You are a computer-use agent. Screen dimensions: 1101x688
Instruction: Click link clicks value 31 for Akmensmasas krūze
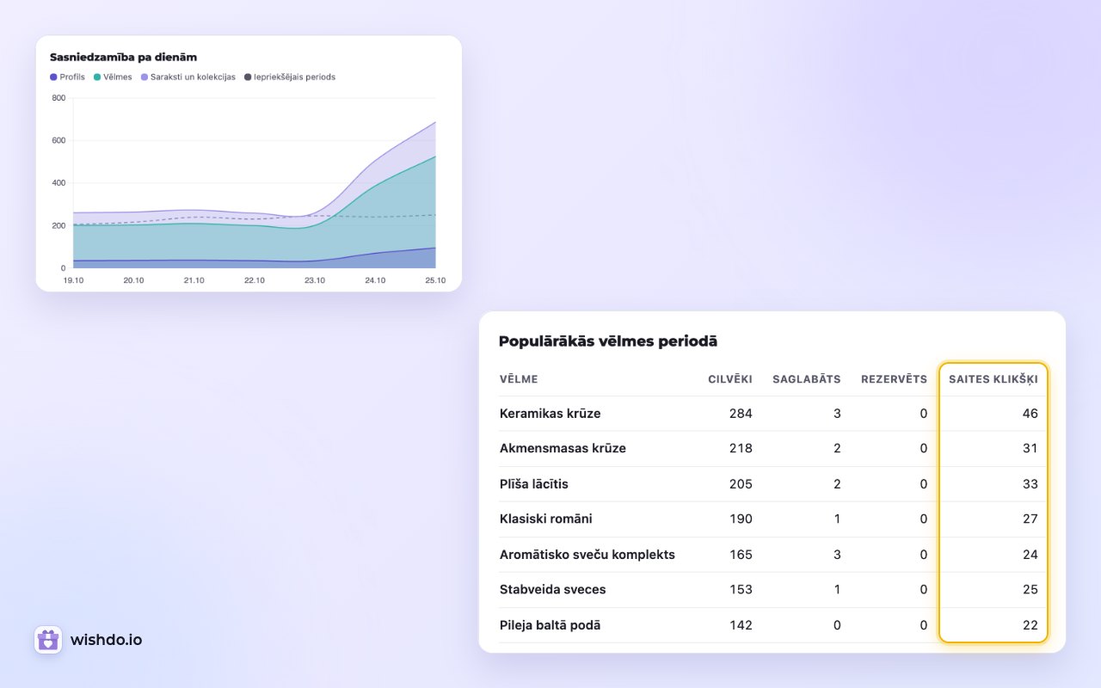click(1030, 448)
